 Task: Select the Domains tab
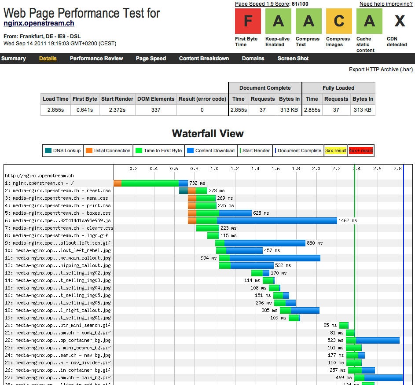pos(253,59)
